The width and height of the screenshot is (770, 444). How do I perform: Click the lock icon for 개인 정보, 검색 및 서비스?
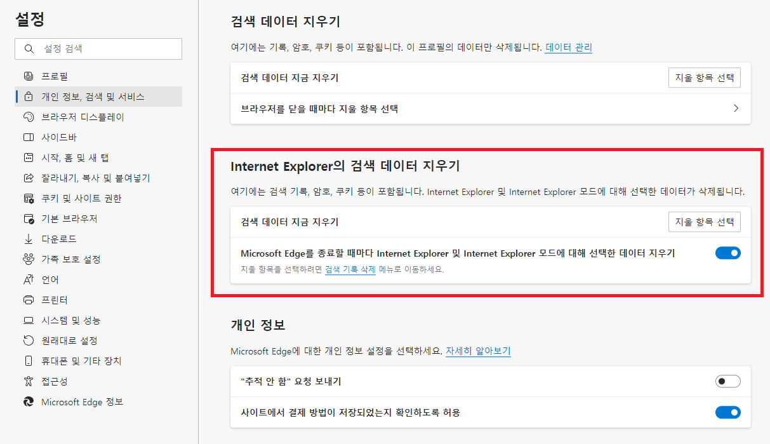click(28, 97)
